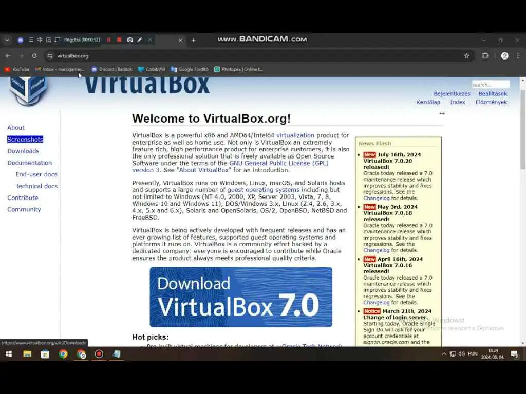
Task: Follow the guest operating systems link
Action: [x=264, y=190]
